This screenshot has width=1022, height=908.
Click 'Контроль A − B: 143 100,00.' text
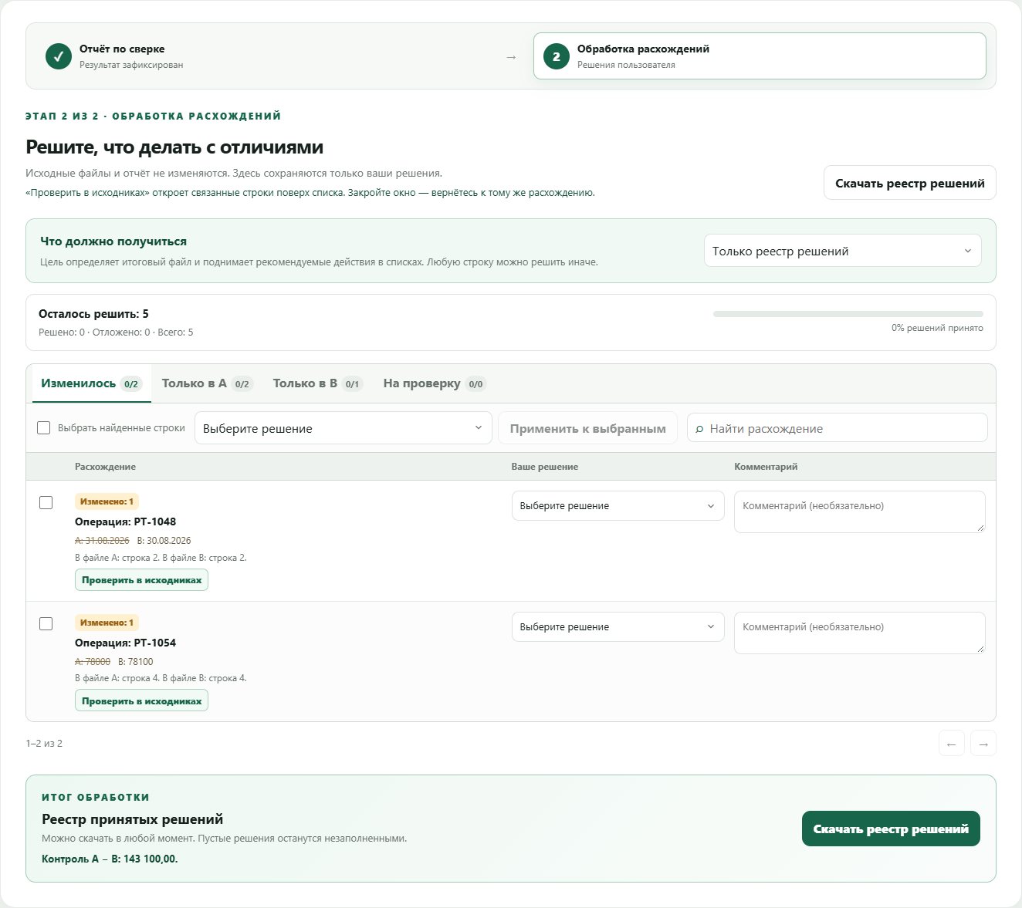coord(110,859)
